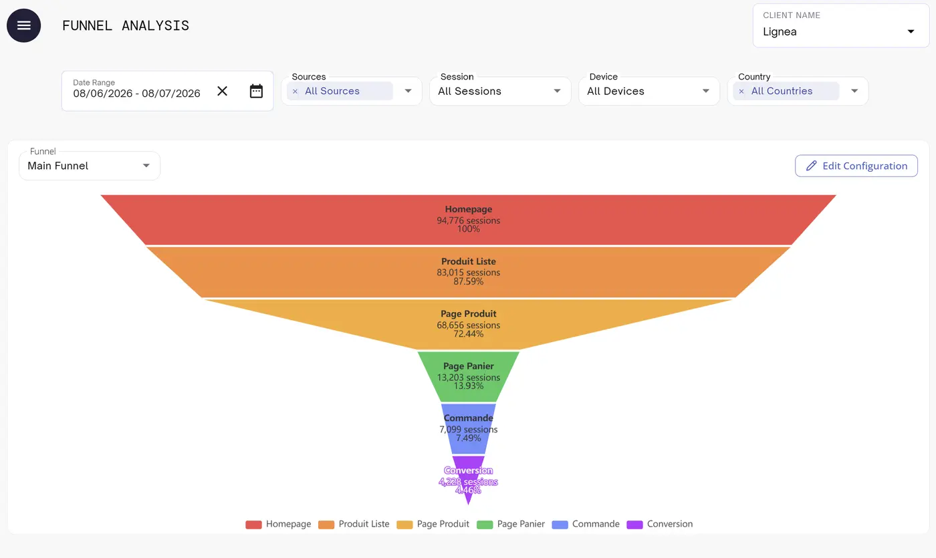This screenshot has width=936, height=558.
Task: Toggle Commande legend swatch
Action: coord(560,525)
